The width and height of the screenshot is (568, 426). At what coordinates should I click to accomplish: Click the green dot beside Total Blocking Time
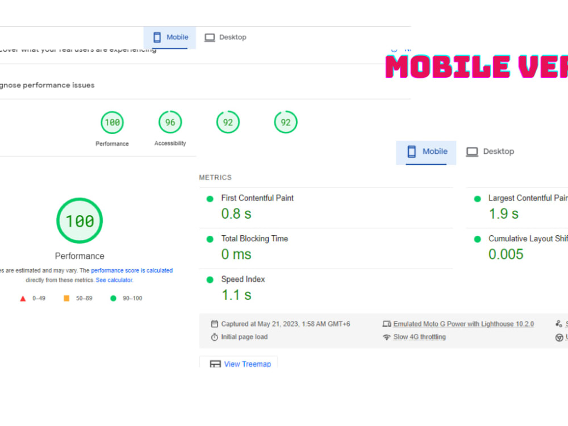[210, 239]
